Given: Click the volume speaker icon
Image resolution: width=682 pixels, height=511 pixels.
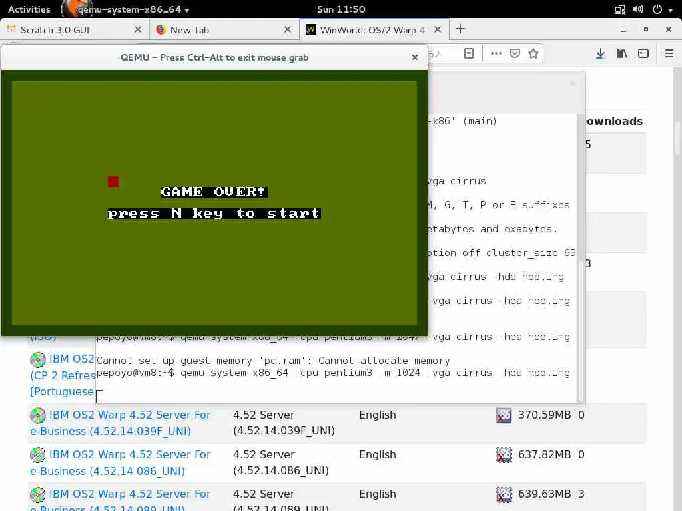Looking at the screenshot, I should pos(638,9).
